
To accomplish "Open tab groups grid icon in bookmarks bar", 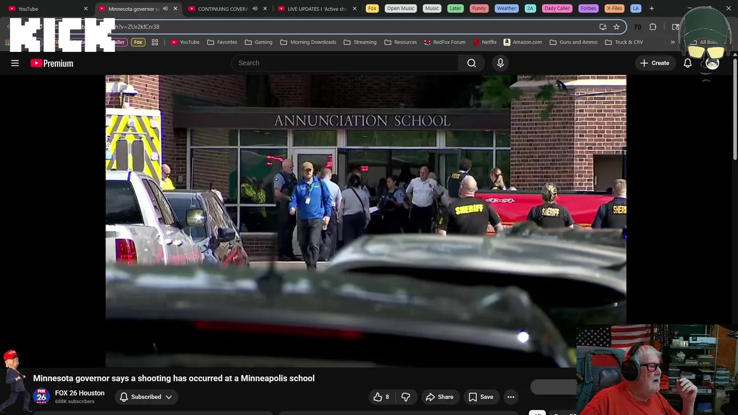I will point(155,42).
